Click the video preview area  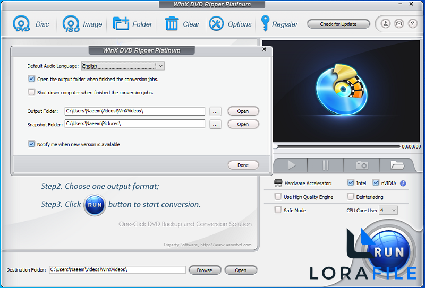coord(341,91)
